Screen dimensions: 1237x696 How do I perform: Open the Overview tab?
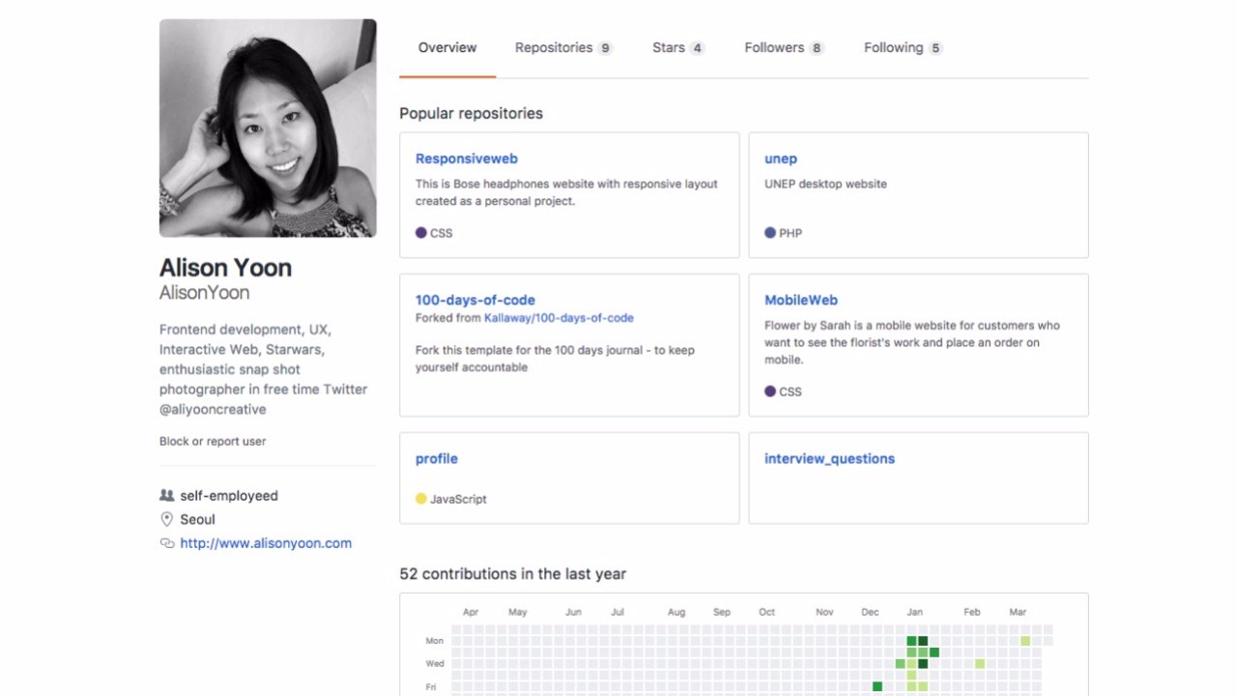click(x=447, y=47)
